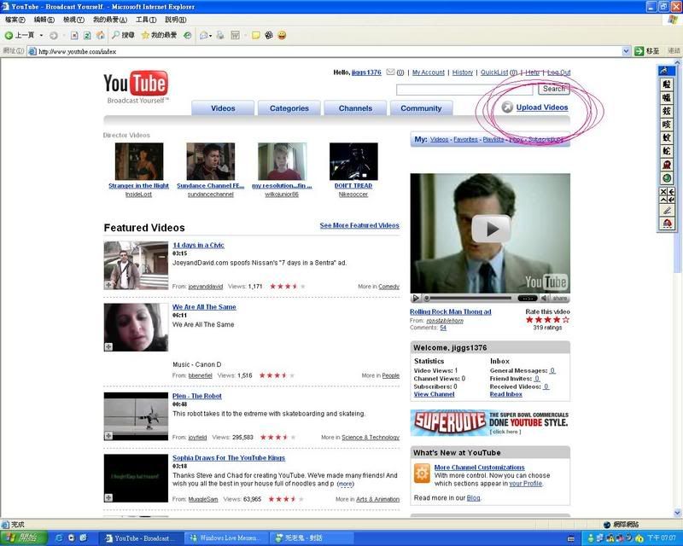The height and width of the screenshot is (546, 683).
Task: Click the Home icon in IE toolbar
Action: click(100, 35)
